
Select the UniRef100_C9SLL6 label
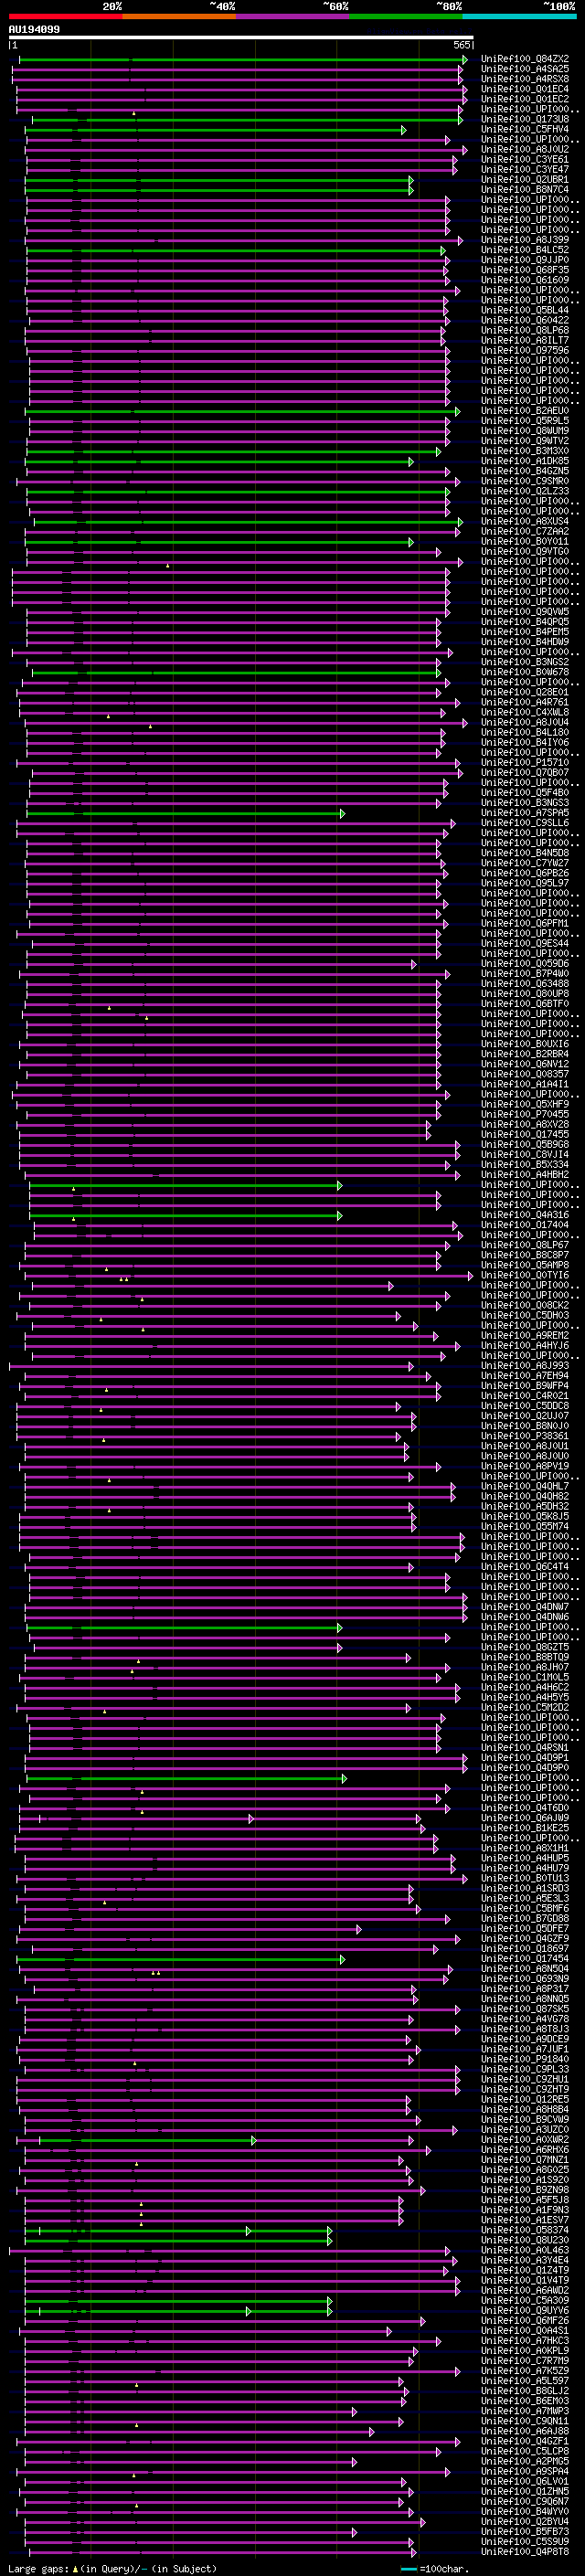(x=525, y=823)
